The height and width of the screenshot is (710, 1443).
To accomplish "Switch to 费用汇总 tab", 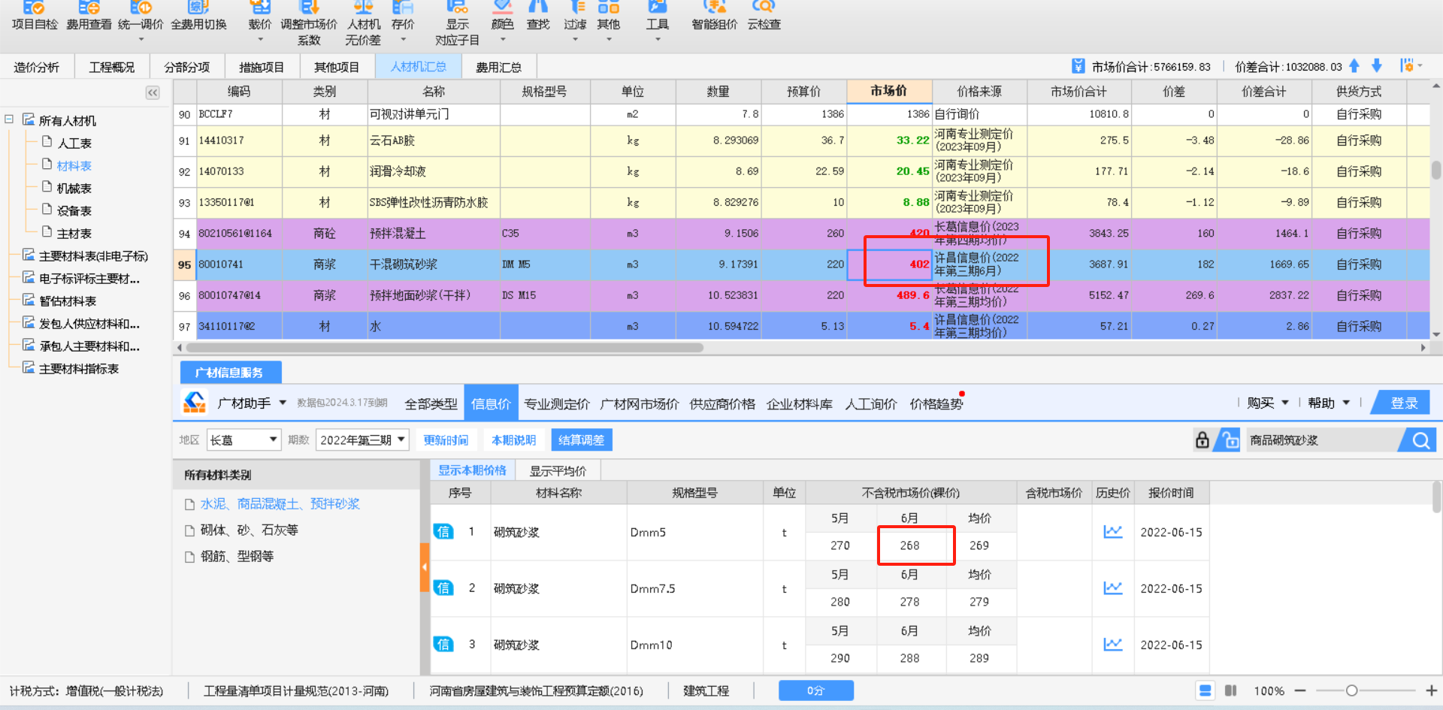I will point(498,67).
